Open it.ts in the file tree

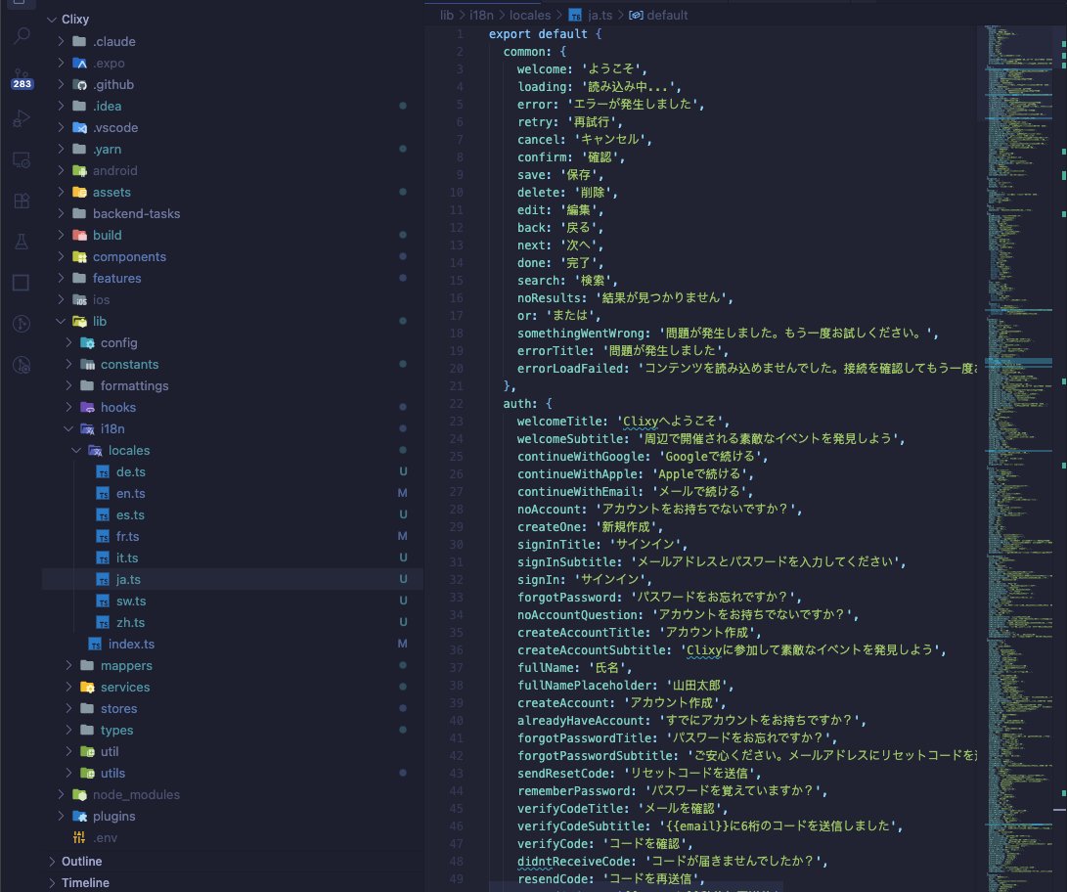coord(126,557)
